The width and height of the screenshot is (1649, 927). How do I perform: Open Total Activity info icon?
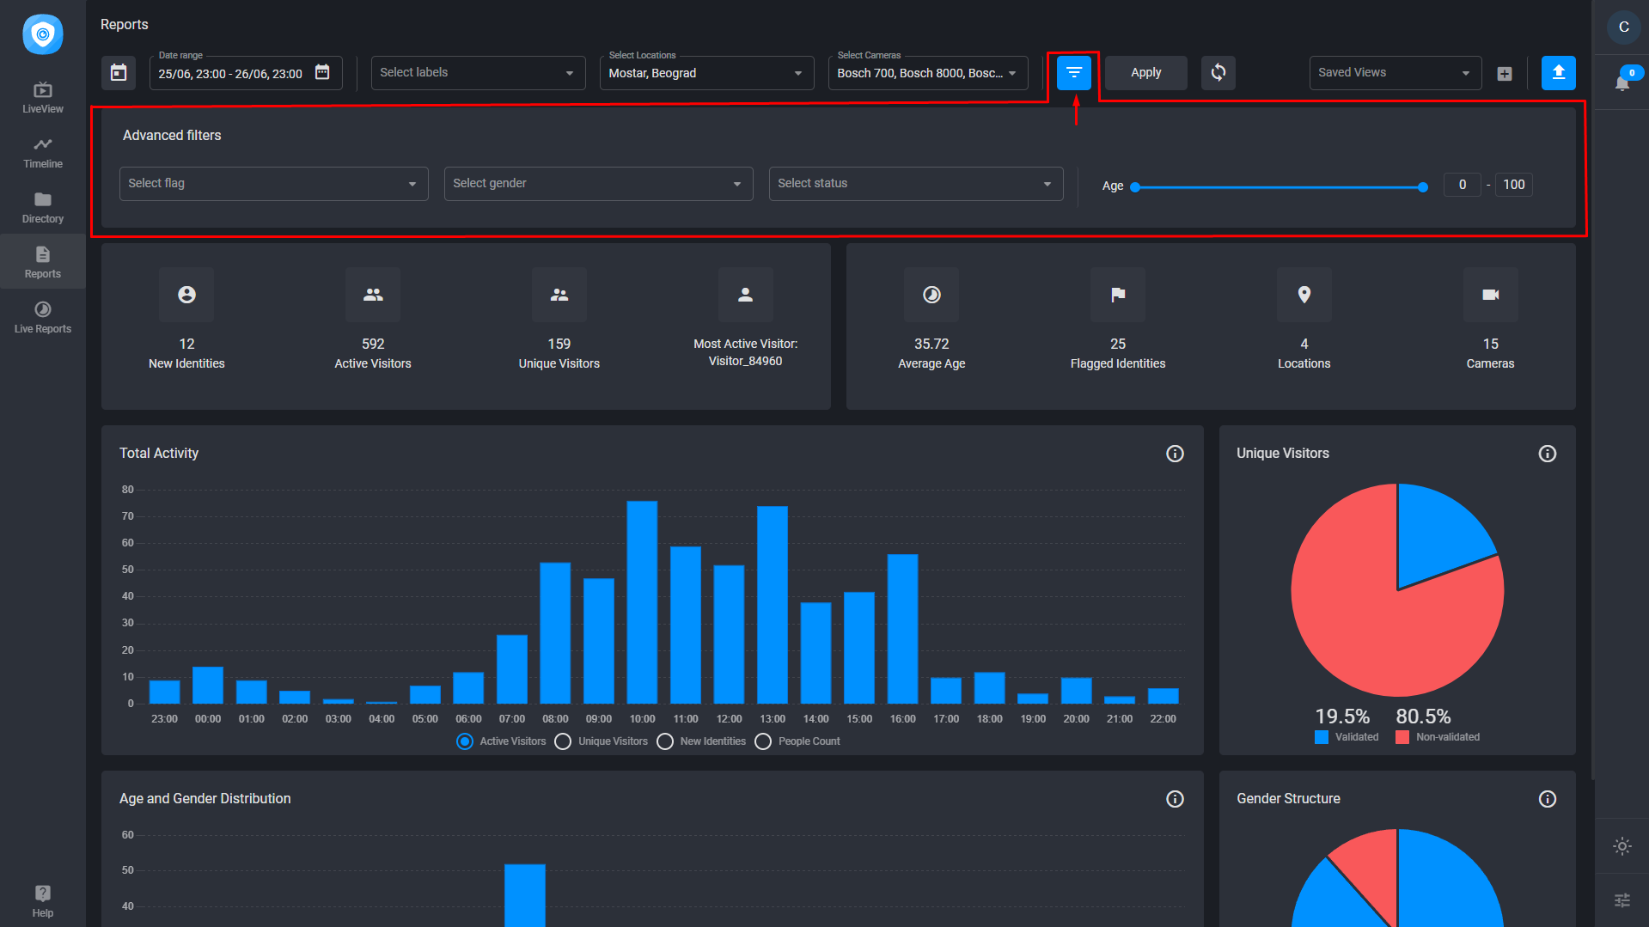1175,454
